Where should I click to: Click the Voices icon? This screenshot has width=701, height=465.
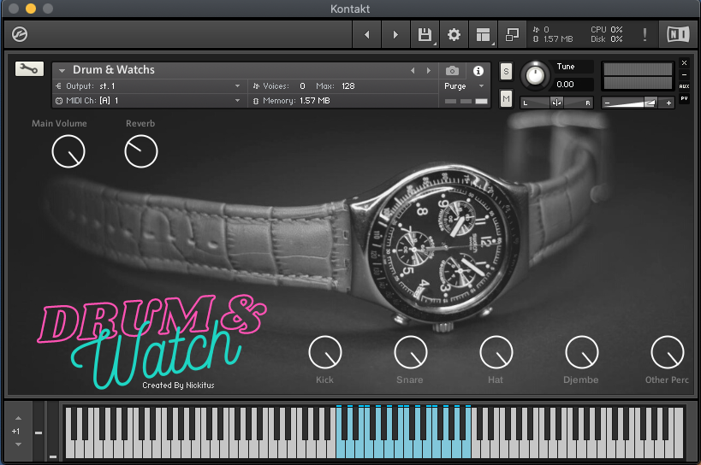point(256,86)
